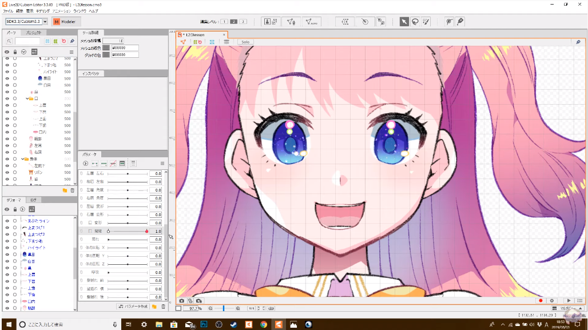Click the Solo button in canvas toolbar
Image resolution: width=588 pixels, height=330 pixels.
coord(245,42)
